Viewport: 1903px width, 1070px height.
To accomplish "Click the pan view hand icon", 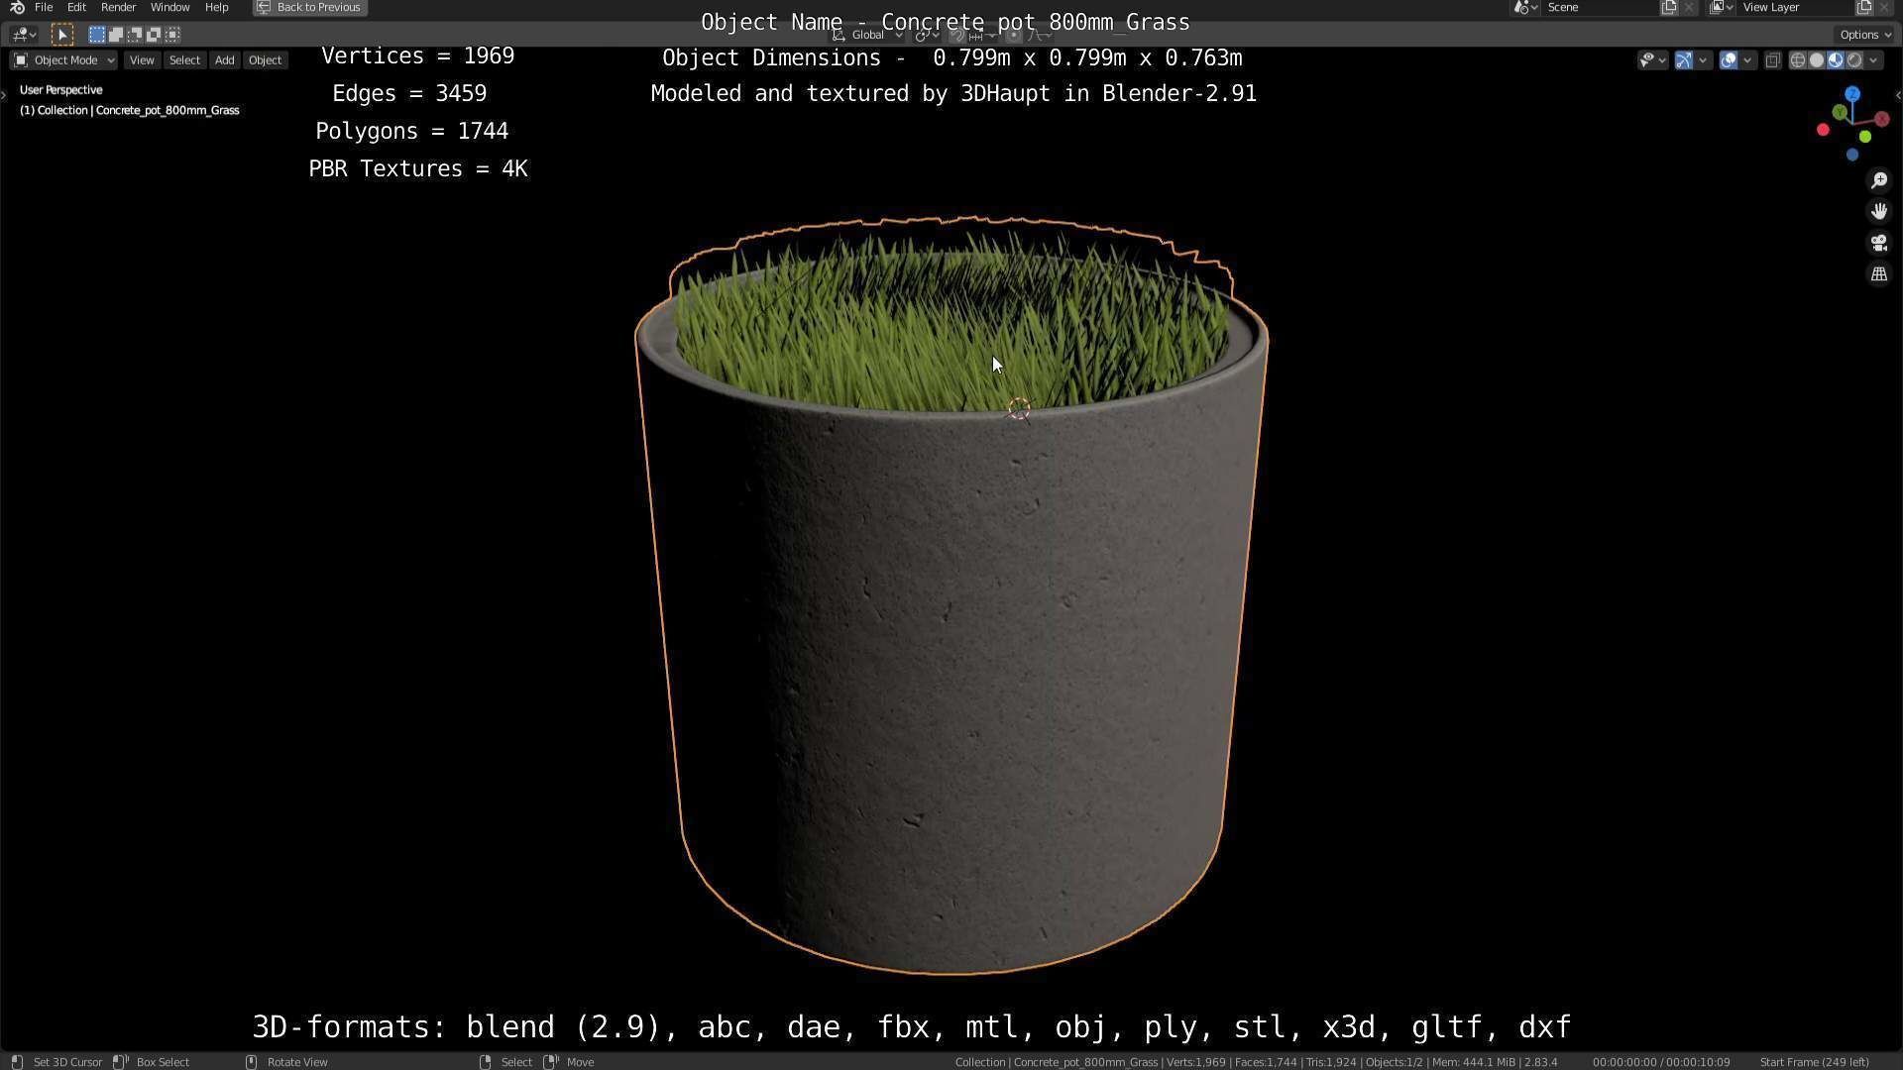I will pos(1878,211).
